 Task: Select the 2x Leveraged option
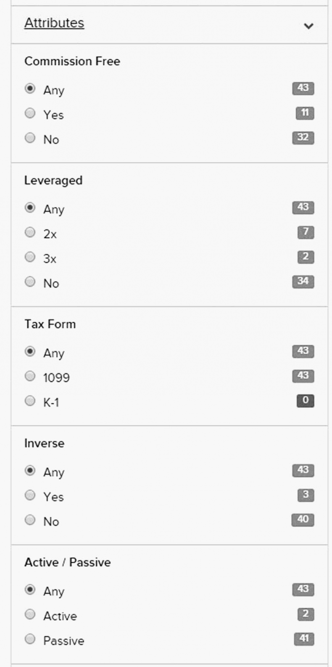tap(30, 232)
